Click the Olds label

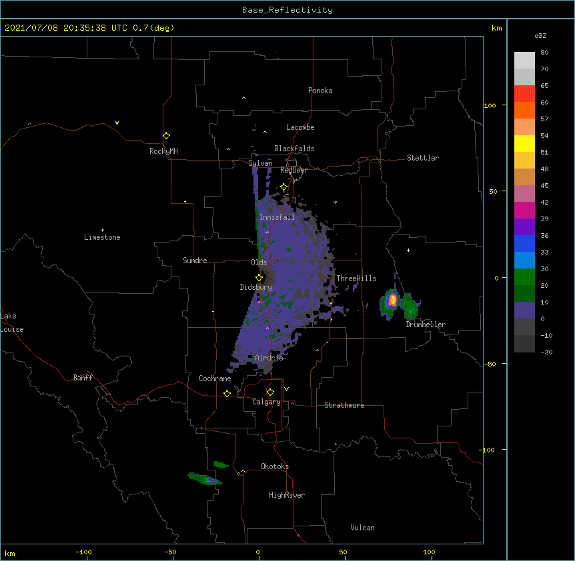(259, 263)
